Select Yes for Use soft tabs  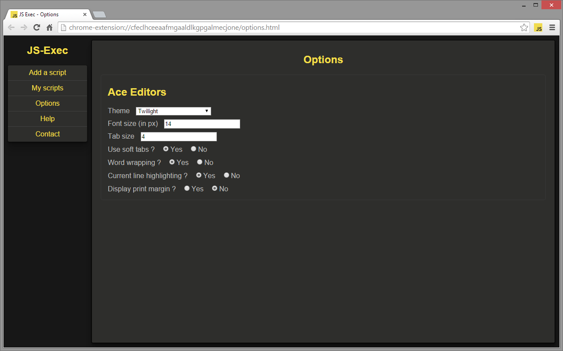166,149
